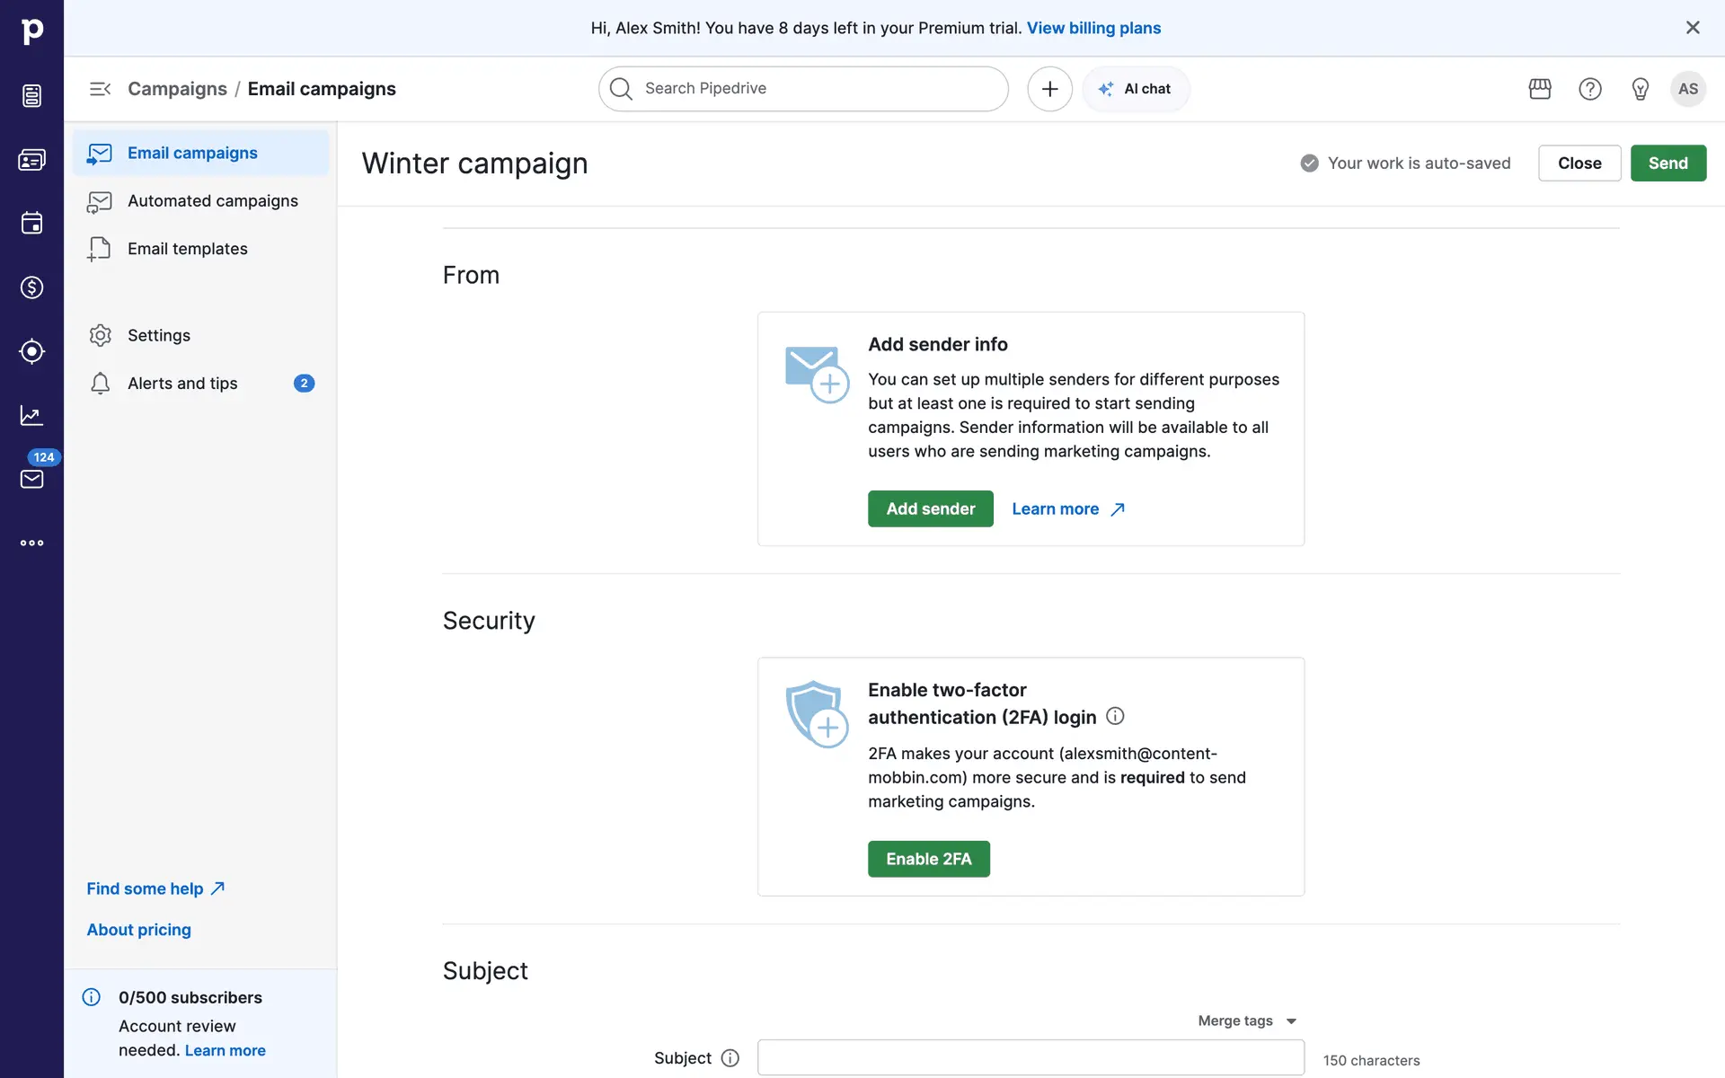Viewport: 1725px width, 1078px height.
Task: Open the Marketplace store icon
Action: pos(1540,89)
